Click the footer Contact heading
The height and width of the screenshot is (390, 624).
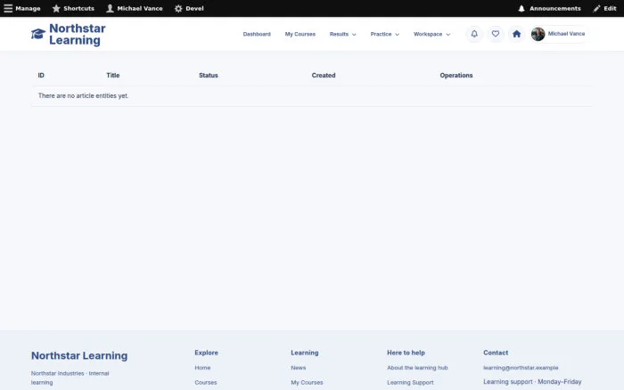(x=496, y=353)
